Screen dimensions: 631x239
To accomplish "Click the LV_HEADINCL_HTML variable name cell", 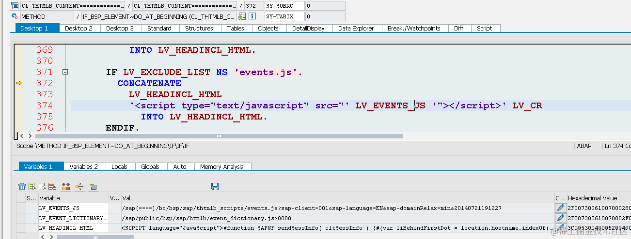I will click(74, 227).
